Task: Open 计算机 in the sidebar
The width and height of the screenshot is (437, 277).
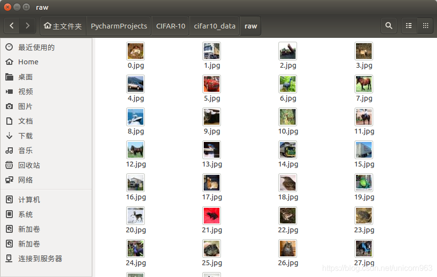Action: 46,199
